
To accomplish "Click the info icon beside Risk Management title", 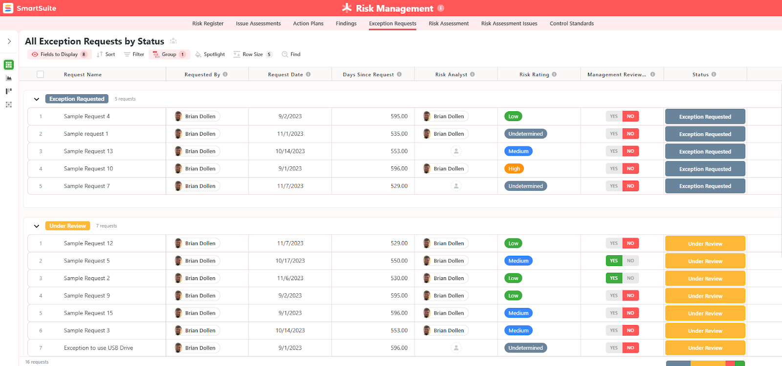I will pos(441,8).
